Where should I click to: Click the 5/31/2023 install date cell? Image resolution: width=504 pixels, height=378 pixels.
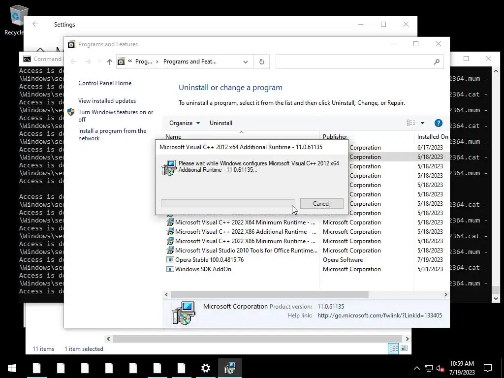point(430,269)
